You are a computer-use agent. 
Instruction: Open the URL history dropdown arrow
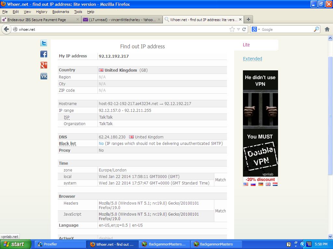238,30
